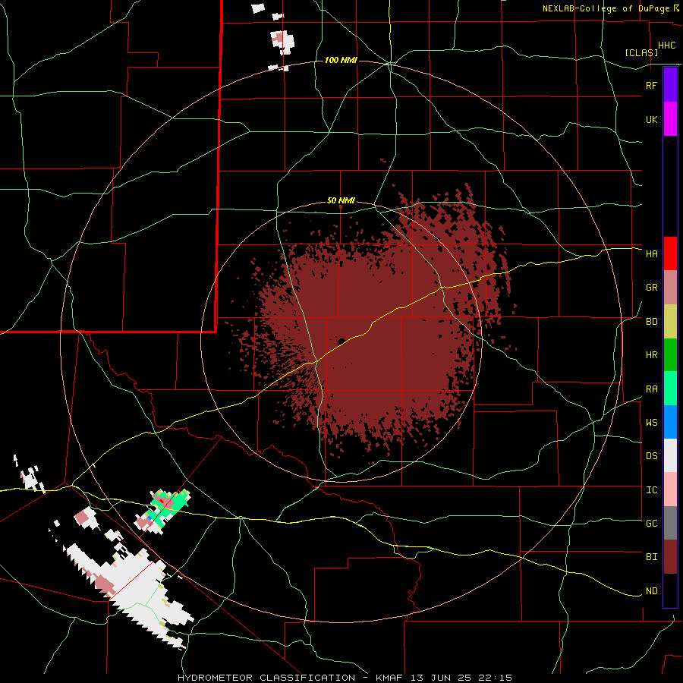Click the yellow BD legend color swatch

[x=670, y=322]
